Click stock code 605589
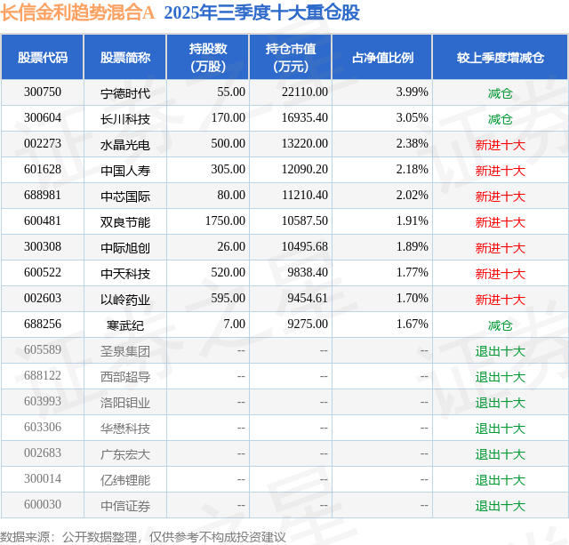 (x=43, y=349)
